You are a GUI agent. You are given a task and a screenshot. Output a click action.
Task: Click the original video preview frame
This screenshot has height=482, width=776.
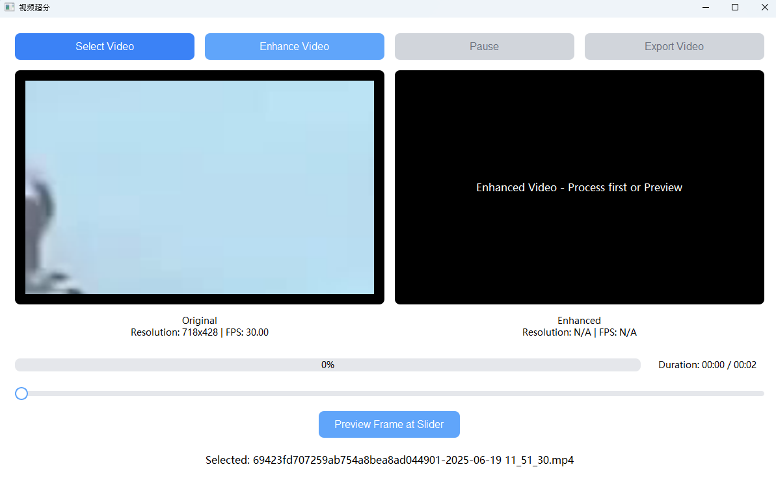pos(200,187)
